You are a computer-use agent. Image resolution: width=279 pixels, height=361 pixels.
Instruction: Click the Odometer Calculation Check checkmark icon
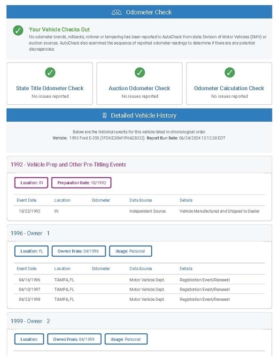click(x=230, y=72)
